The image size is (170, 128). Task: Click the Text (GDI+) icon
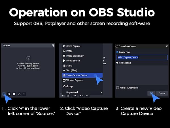(64, 71)
